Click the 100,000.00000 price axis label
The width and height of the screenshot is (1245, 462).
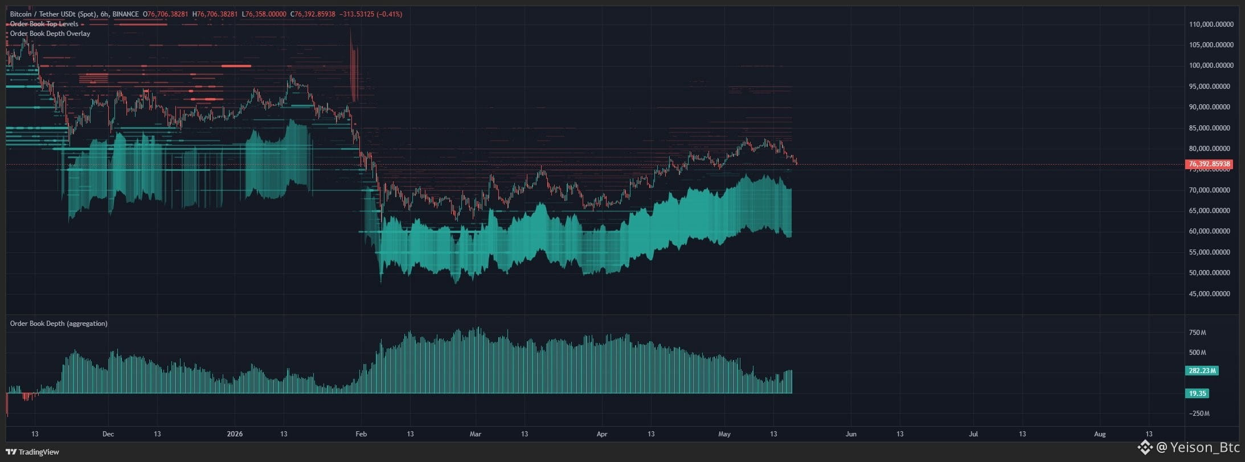(x=1211, y=66)
